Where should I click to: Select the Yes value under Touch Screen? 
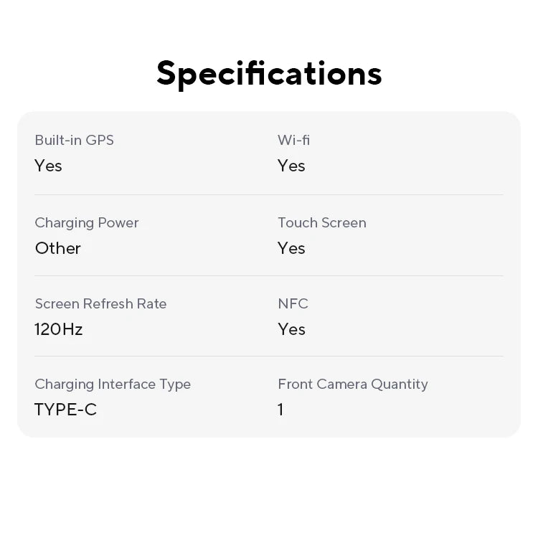291,248
